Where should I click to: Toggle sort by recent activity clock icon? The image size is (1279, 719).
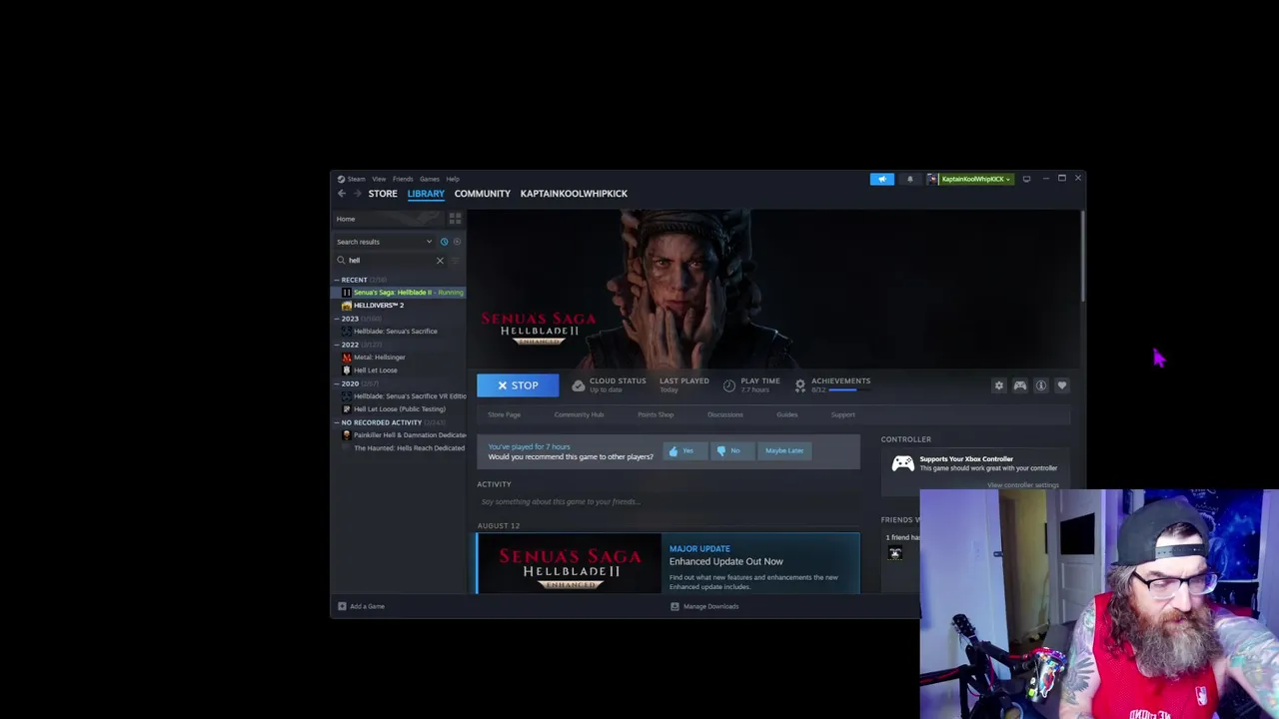(x=444, y=242)
